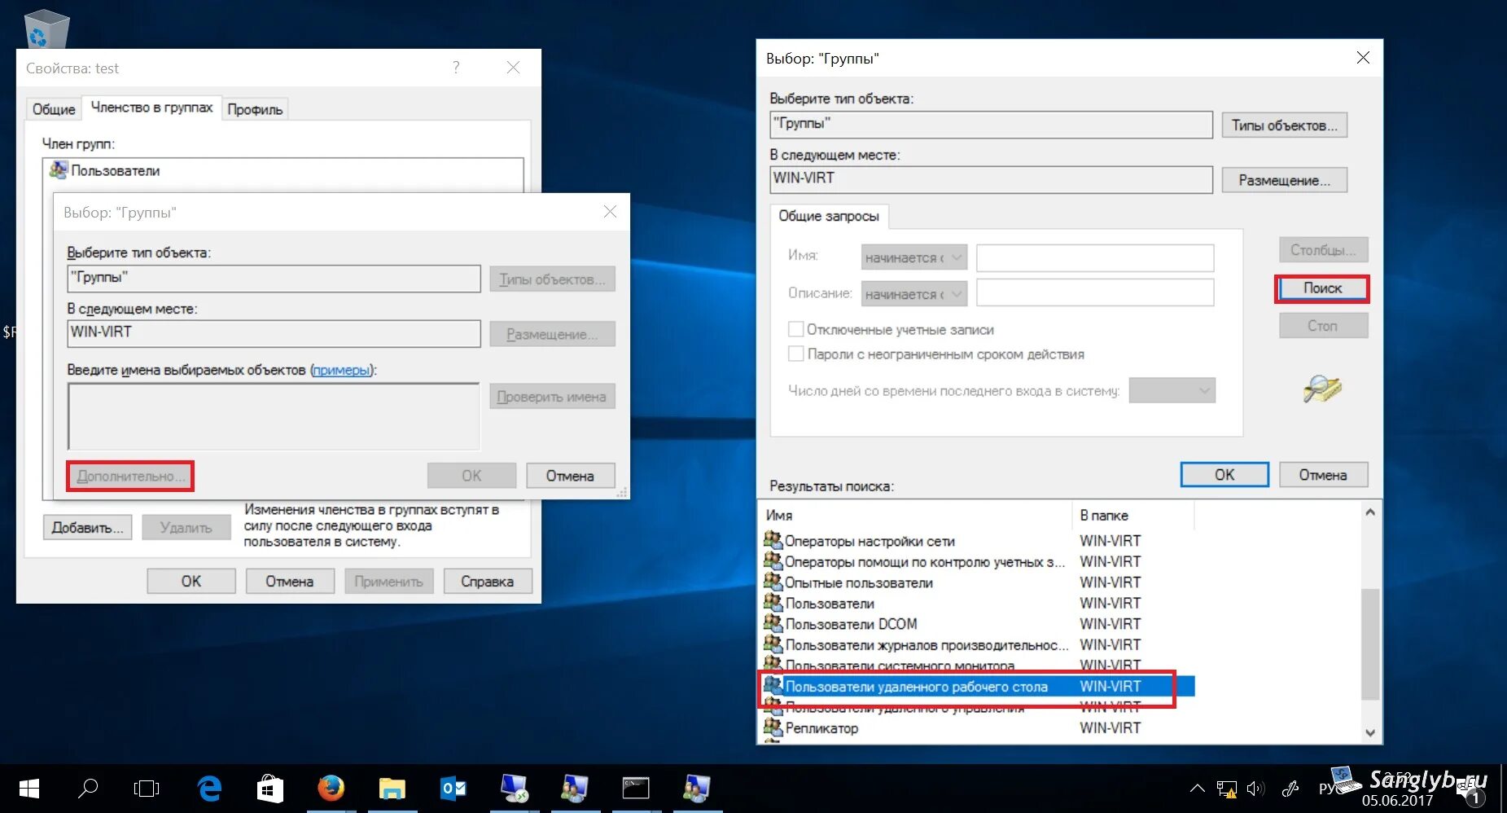The height and width of the screenshot is (813, 1507).
Task: Open Task View on taskbar
Action: (147, 789)
